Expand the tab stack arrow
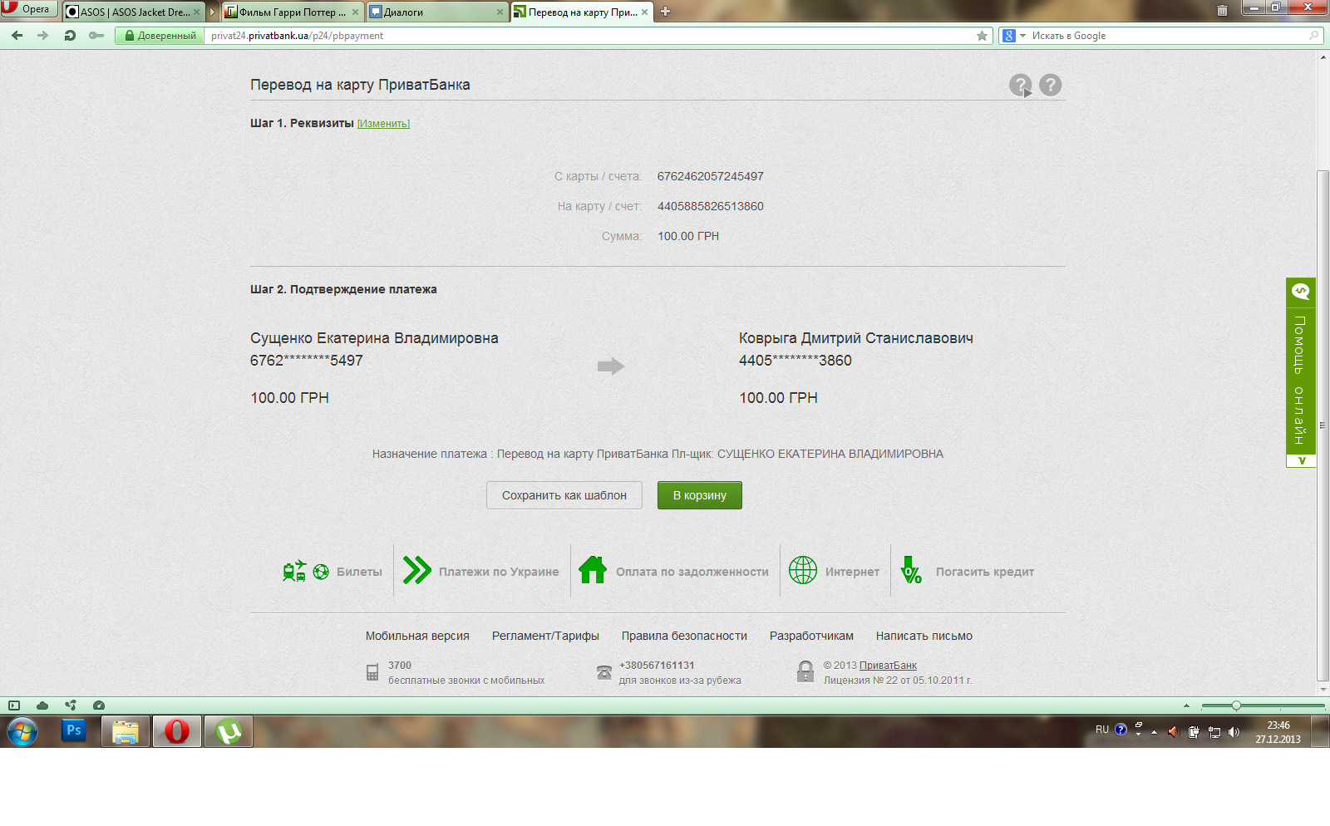 [x=213, y=12]
